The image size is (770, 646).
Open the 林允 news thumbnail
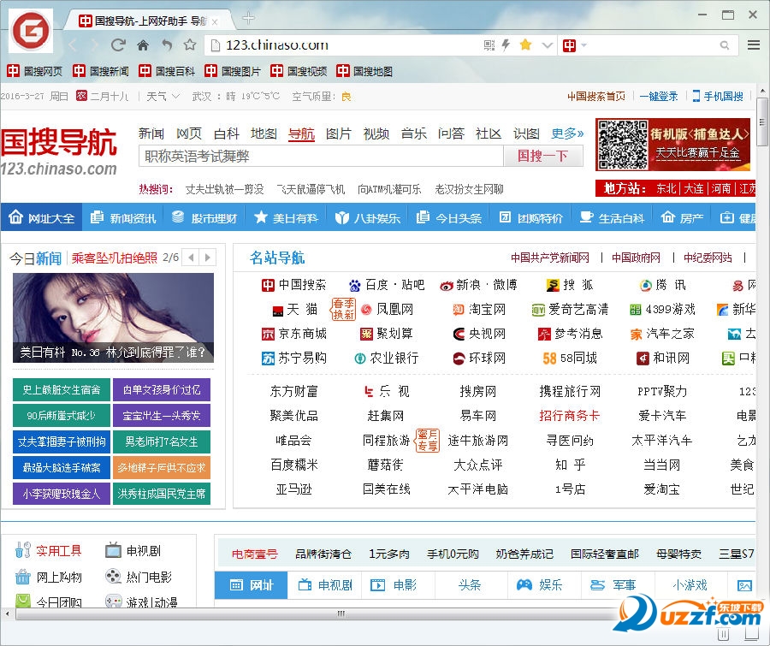(114, 317)
